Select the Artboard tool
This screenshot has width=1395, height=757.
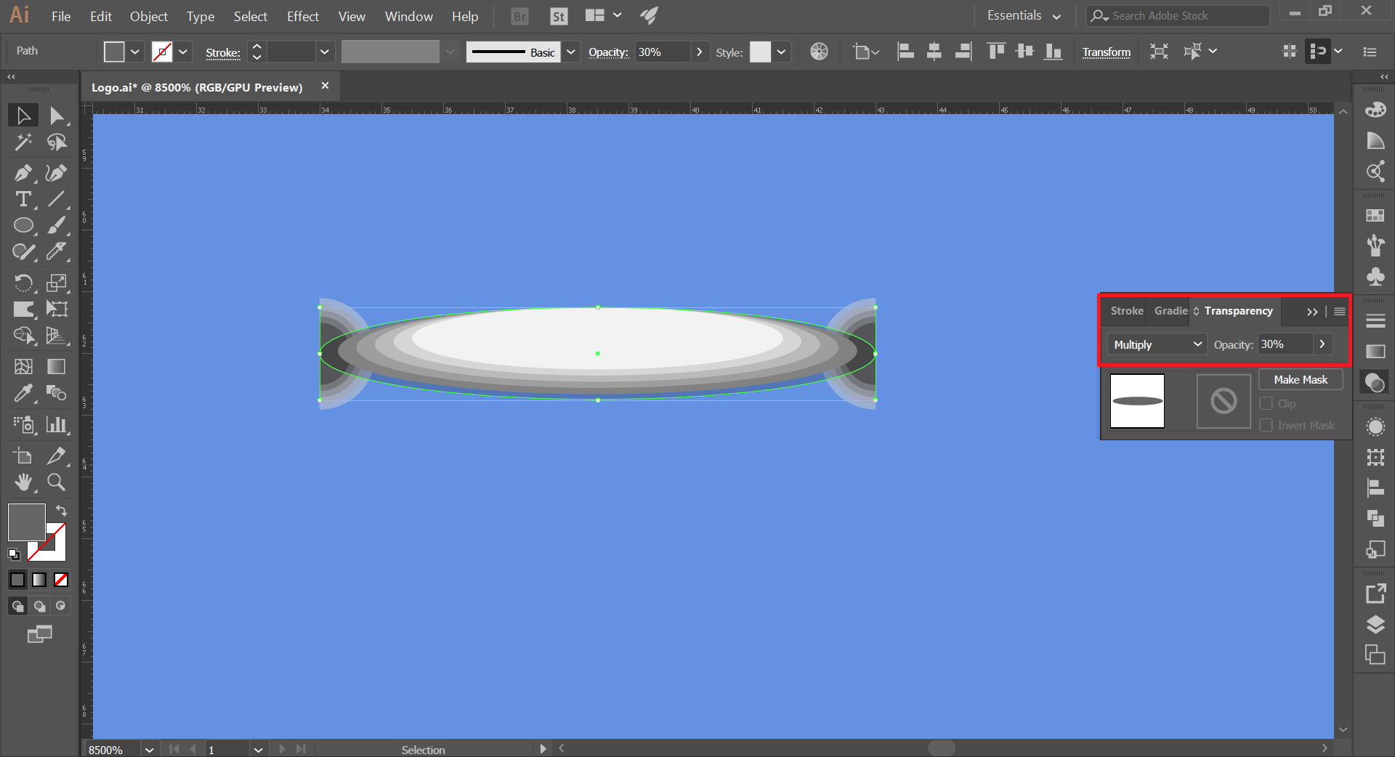[23, 456]
